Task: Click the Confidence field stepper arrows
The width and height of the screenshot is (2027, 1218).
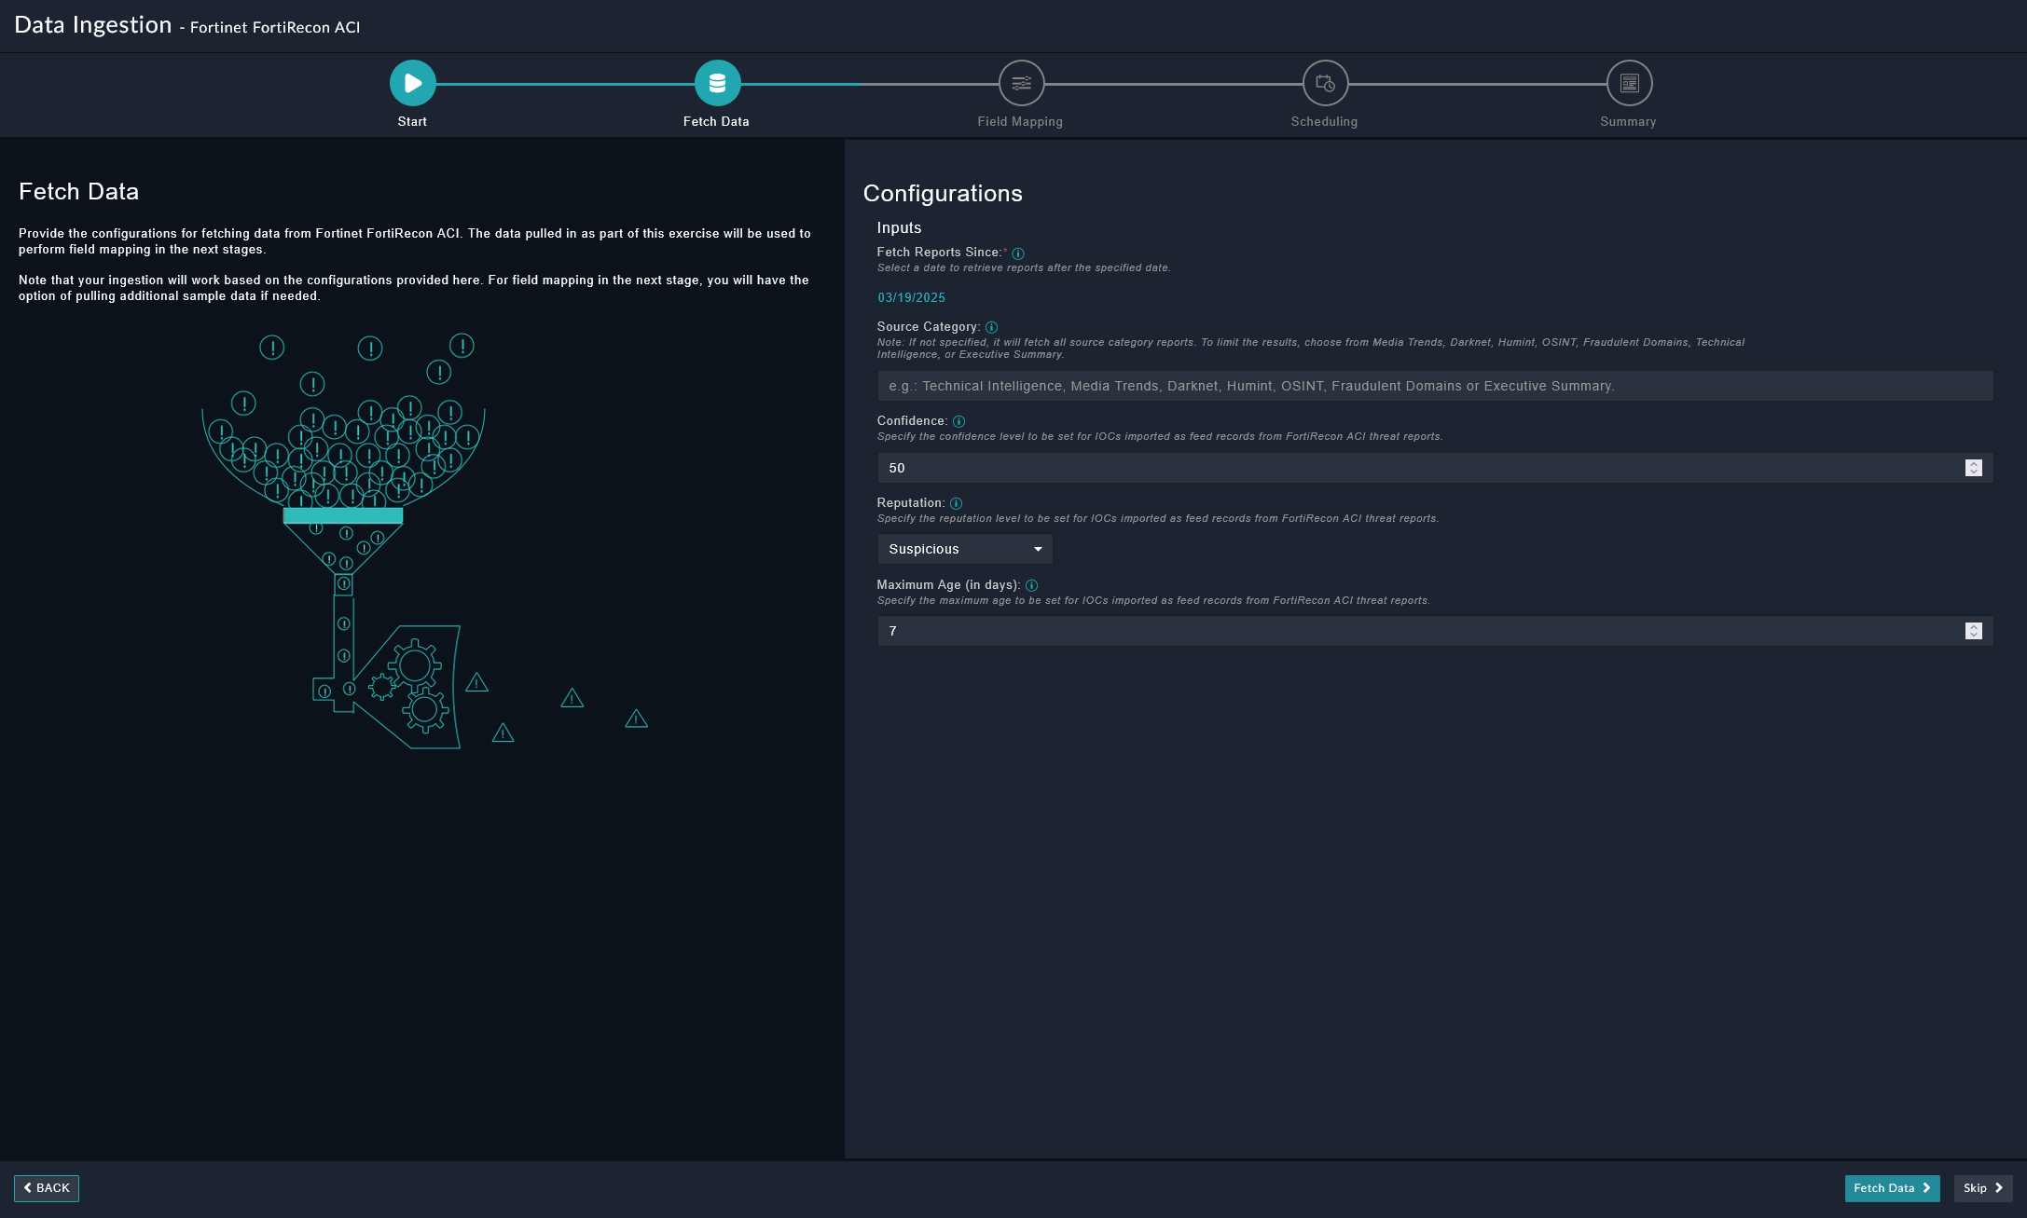Action: pyautogui.click(x=1973, y=468)
